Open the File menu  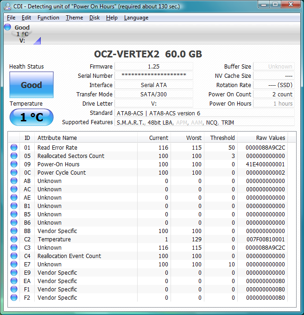click(11, 18)
